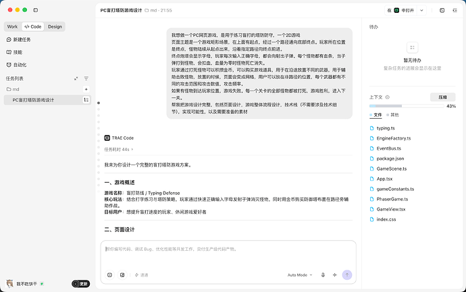Switch to the Code tab

point(33,27)
